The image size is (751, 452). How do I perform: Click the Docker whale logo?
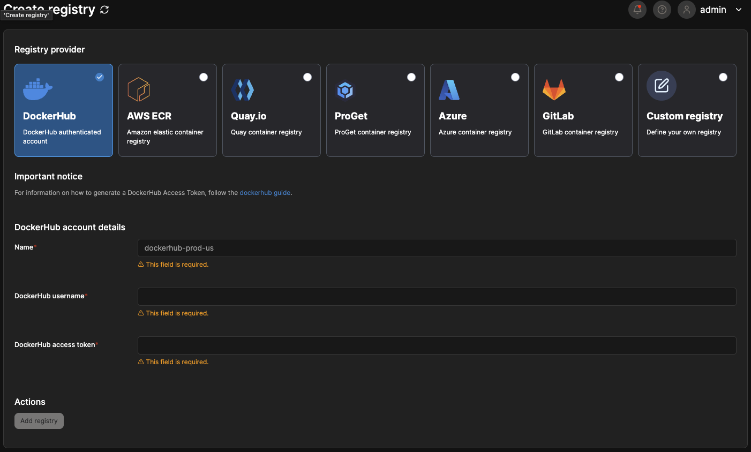click(x=37, y=89)
